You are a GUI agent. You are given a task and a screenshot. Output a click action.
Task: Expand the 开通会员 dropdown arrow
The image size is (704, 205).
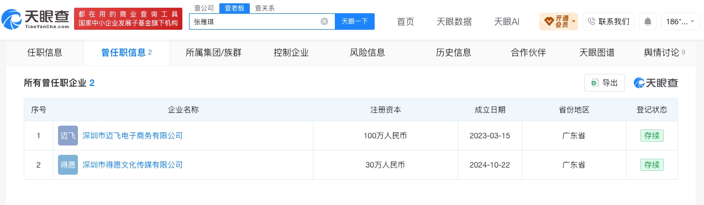(x=574, y=22)
